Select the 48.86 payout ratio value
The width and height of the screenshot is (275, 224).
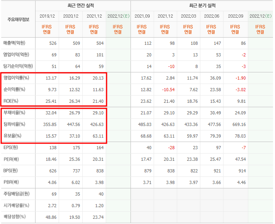(x=51, y=217)
